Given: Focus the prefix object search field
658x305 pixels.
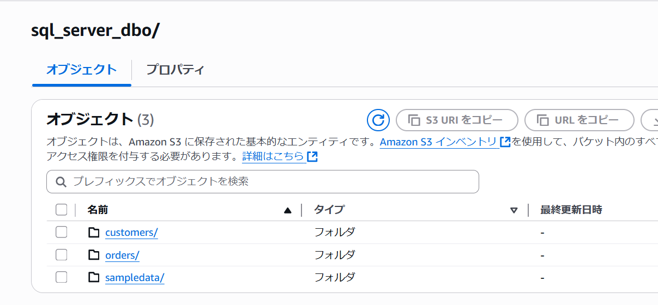Looking at the screenshot, I should pos(263,182).
